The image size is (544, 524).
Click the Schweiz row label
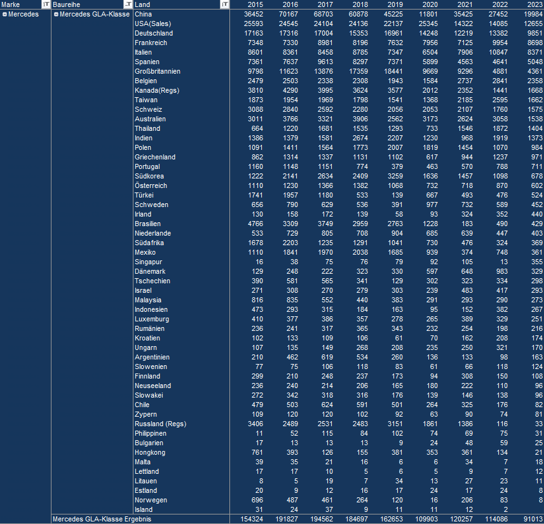point(149,110)
